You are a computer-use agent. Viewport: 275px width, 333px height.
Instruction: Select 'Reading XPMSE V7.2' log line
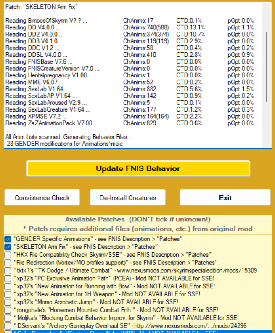130,116
